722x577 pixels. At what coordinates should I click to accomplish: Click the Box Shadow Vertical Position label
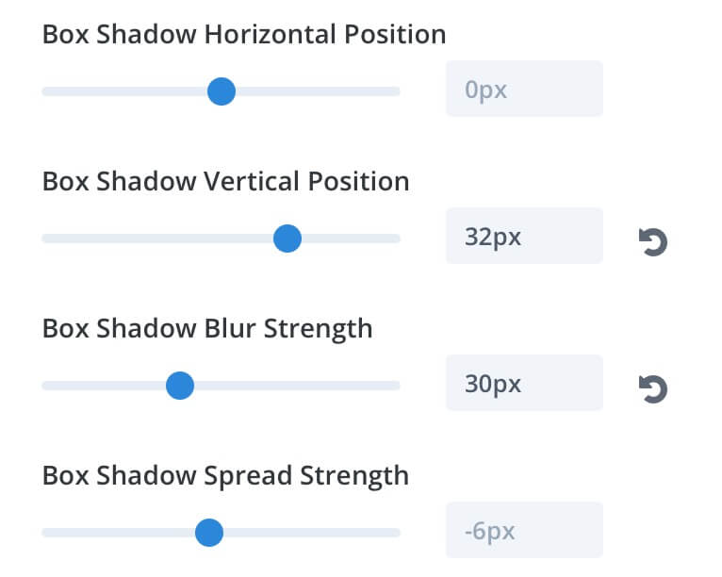[225, 181]
